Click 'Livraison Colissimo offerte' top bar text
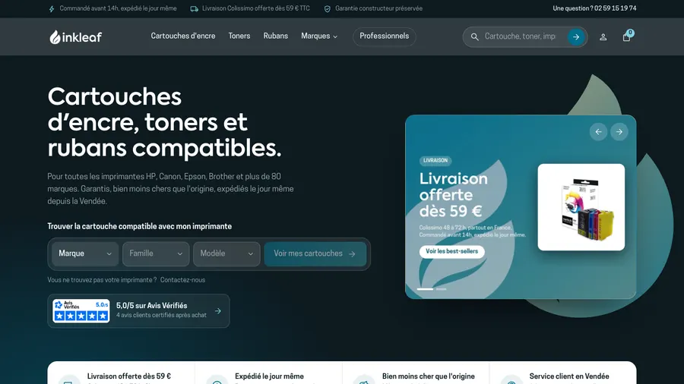Screen dimensions: 684x384 [256, 8]
